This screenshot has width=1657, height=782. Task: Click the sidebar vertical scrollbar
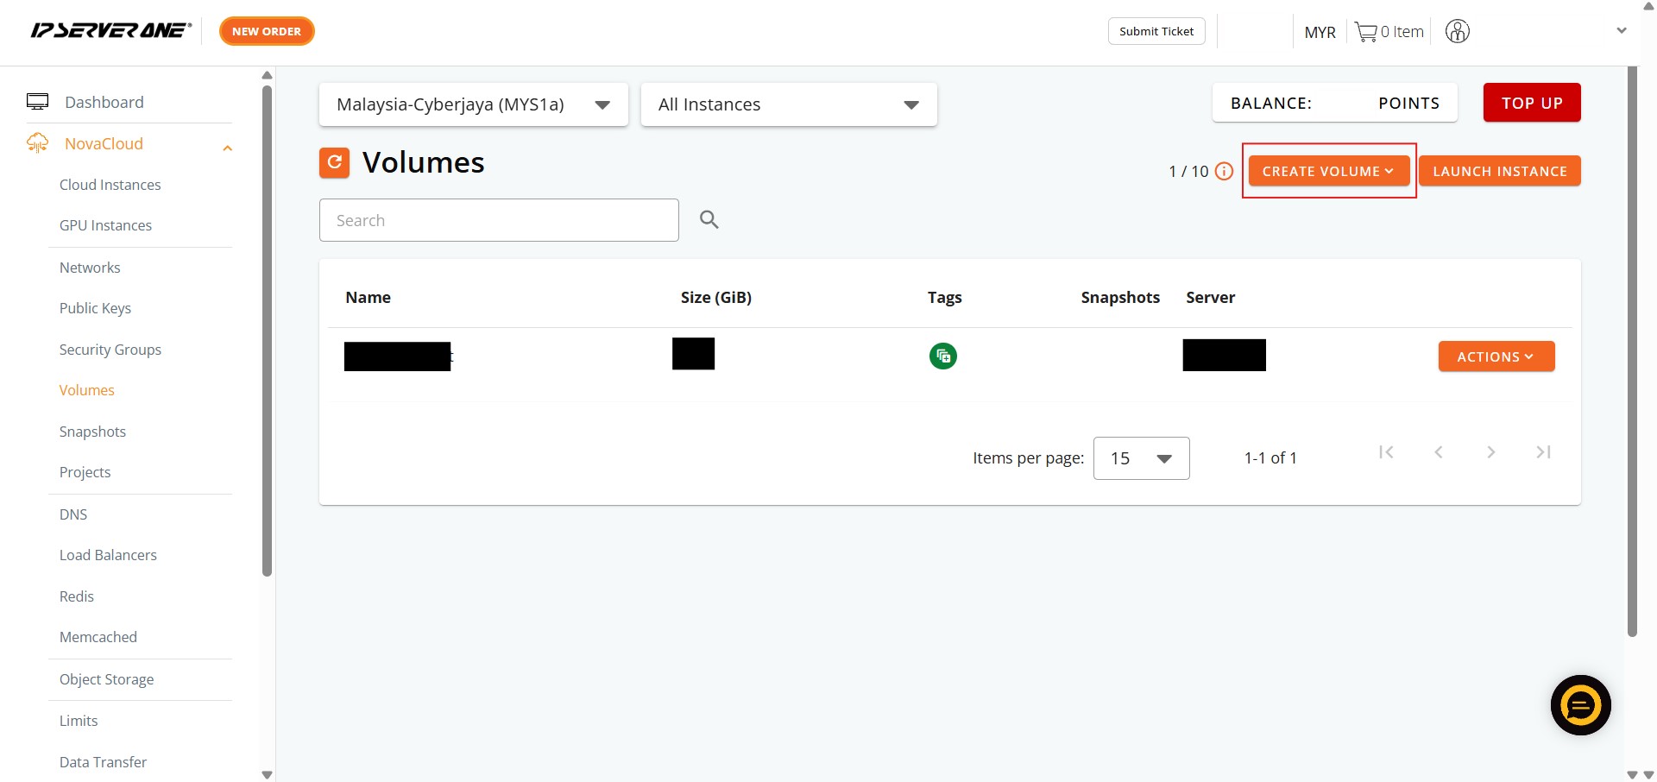click(x=267, y=328)
